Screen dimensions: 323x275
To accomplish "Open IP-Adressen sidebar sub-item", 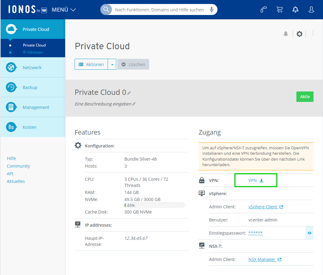I will (33, 52).
